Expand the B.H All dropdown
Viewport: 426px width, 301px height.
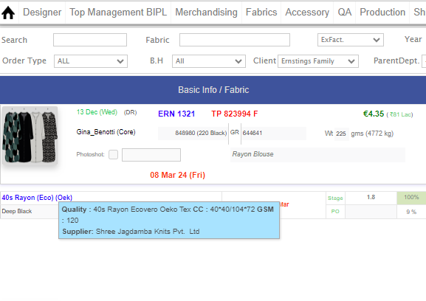click(209, 61)
